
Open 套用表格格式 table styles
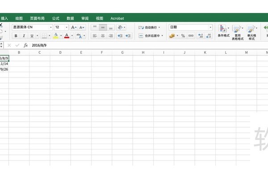click(x=238, y=32)
